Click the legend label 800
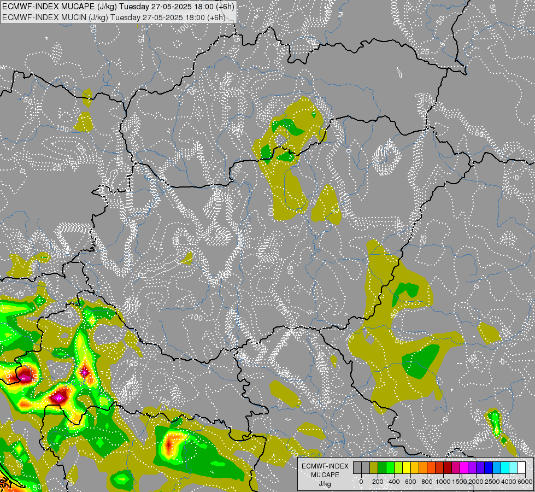535x492 pixels. 427,482
